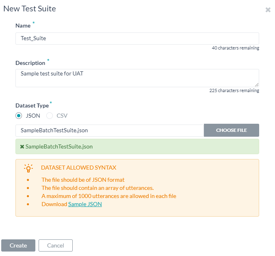Click into the Name input field
Screen dimensions: 275x256
137,39
